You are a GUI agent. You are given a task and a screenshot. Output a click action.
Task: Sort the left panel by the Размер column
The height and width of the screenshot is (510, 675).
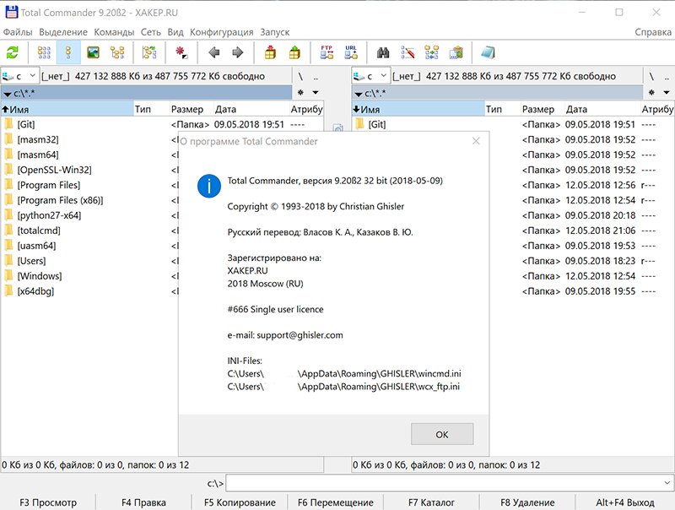[192, 110]
